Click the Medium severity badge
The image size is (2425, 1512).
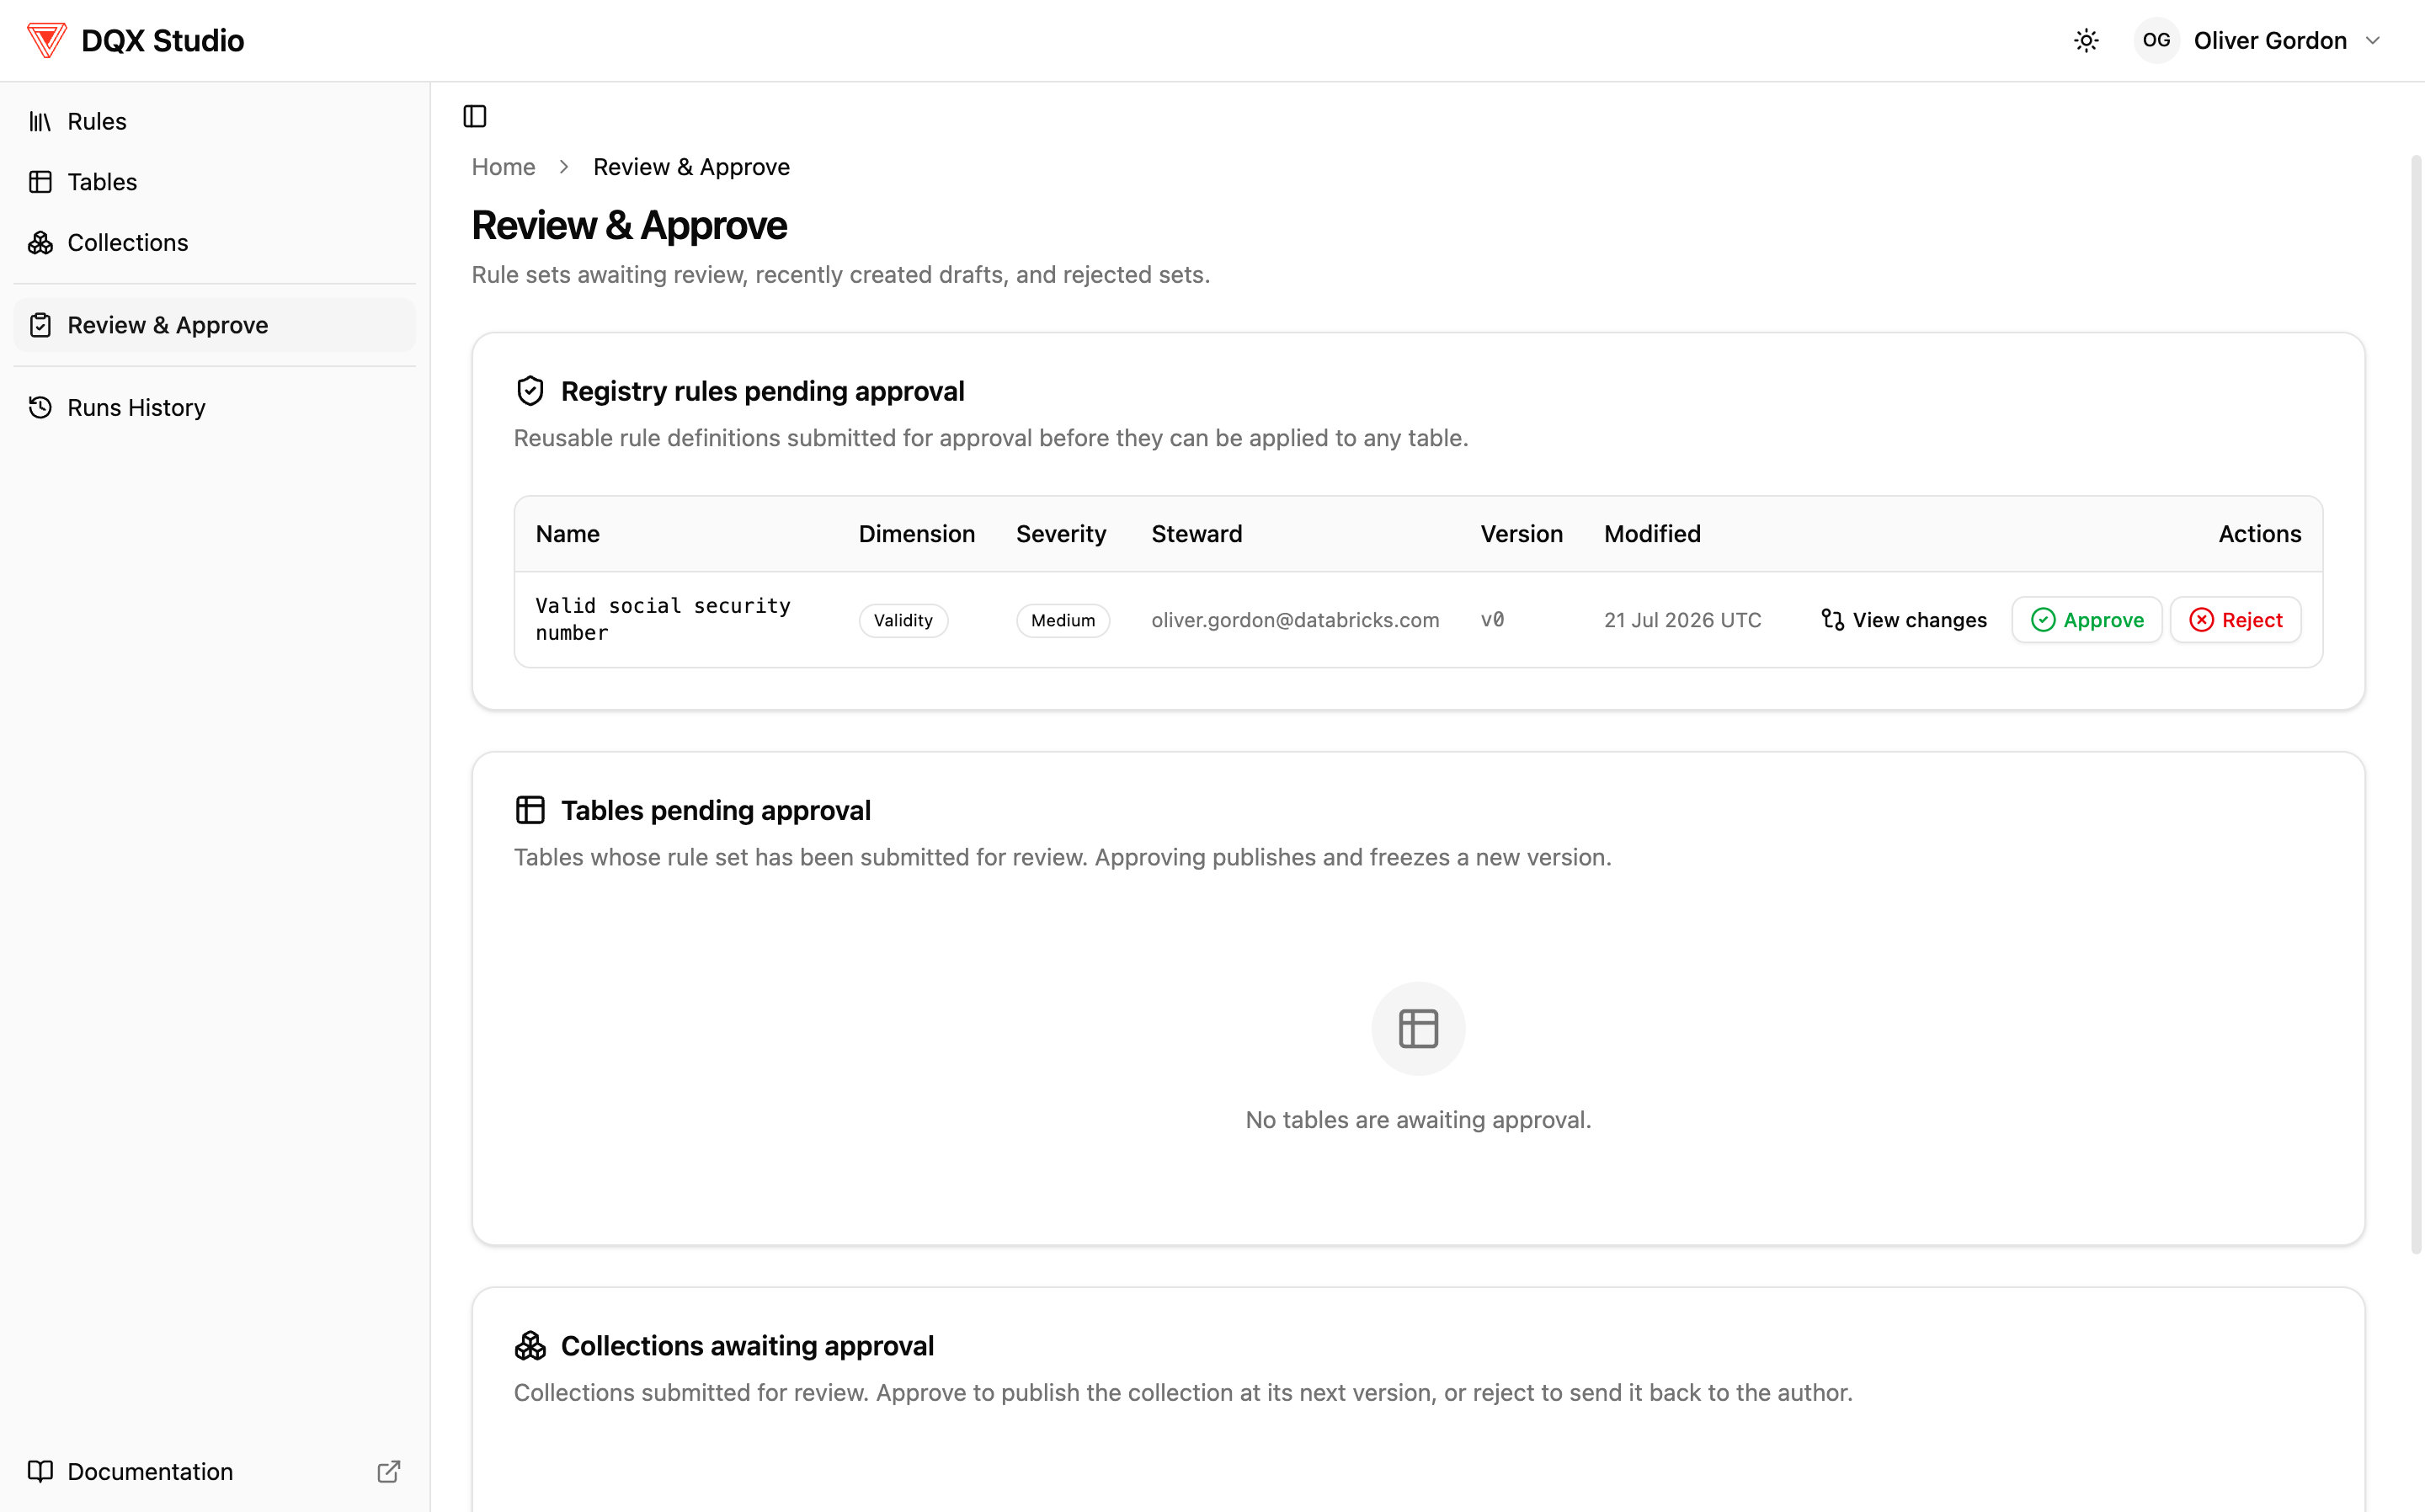(1063, 620)
